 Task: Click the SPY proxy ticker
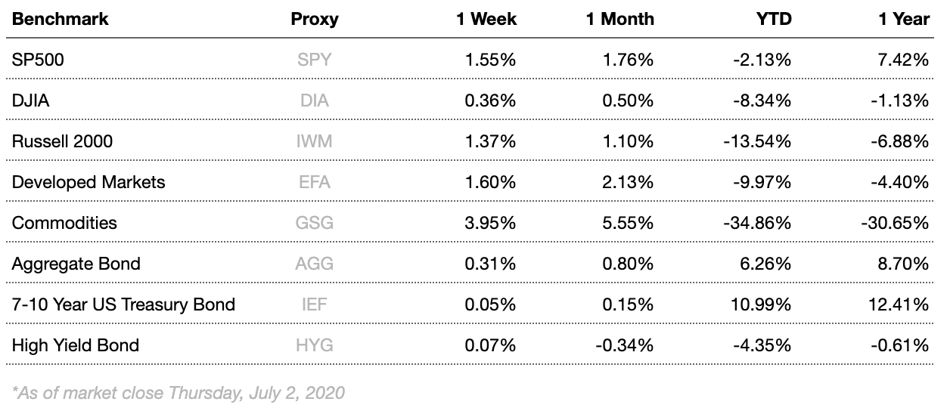pos(315,60)
